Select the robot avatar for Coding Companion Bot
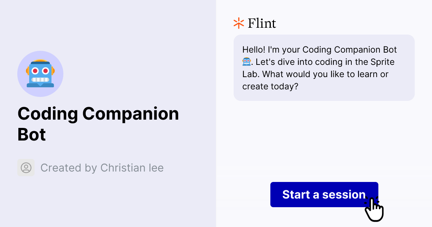Viewport: 432px width, 227px height. [40, 74]
